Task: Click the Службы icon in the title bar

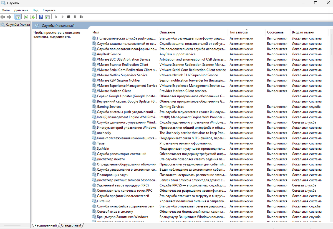Action: [3, 3]
